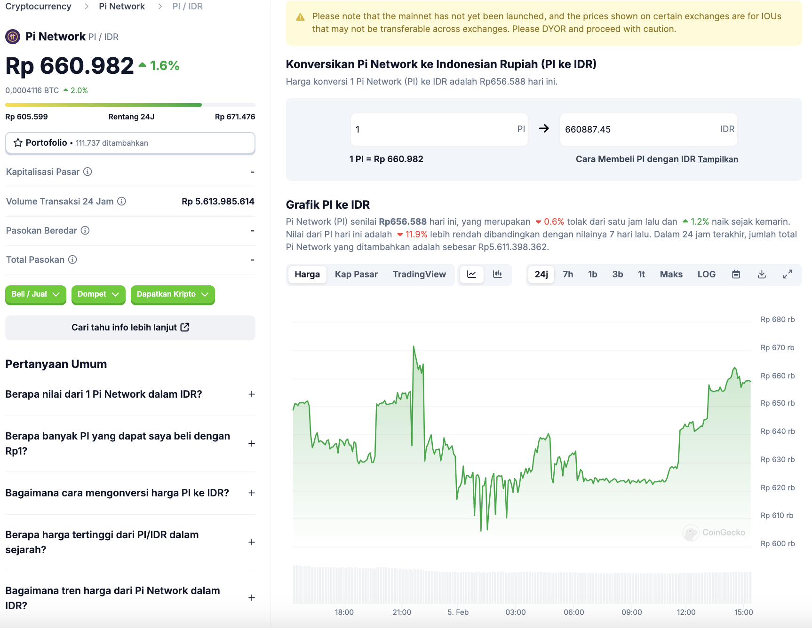This screenshot has height=628, width=812.
Task: Open the Dompet dropdown
Action: click(98, 295)
